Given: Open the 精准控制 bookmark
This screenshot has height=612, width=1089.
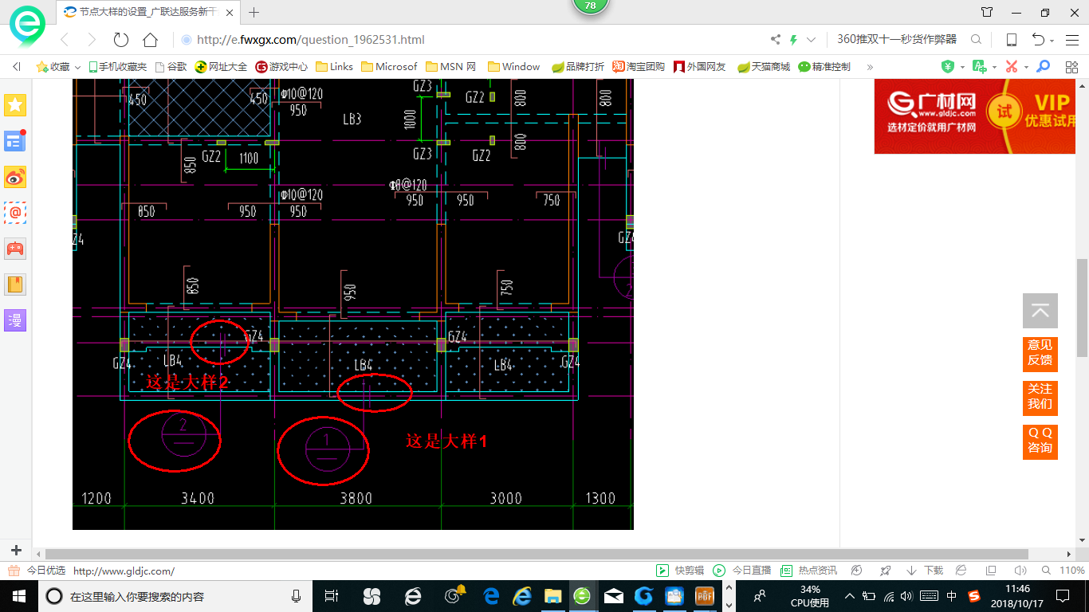Looking at the screenshot, I should (824, 67).
